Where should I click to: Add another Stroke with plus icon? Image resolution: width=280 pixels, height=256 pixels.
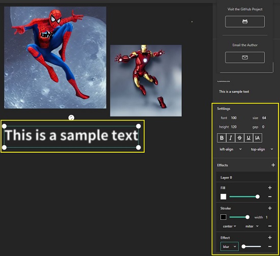point(270,208)
